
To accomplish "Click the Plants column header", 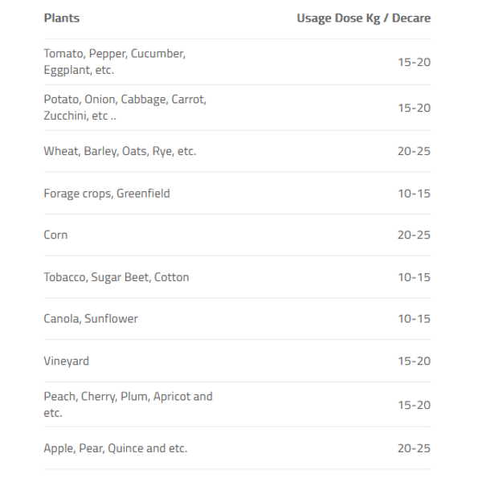I will [62, 18].
